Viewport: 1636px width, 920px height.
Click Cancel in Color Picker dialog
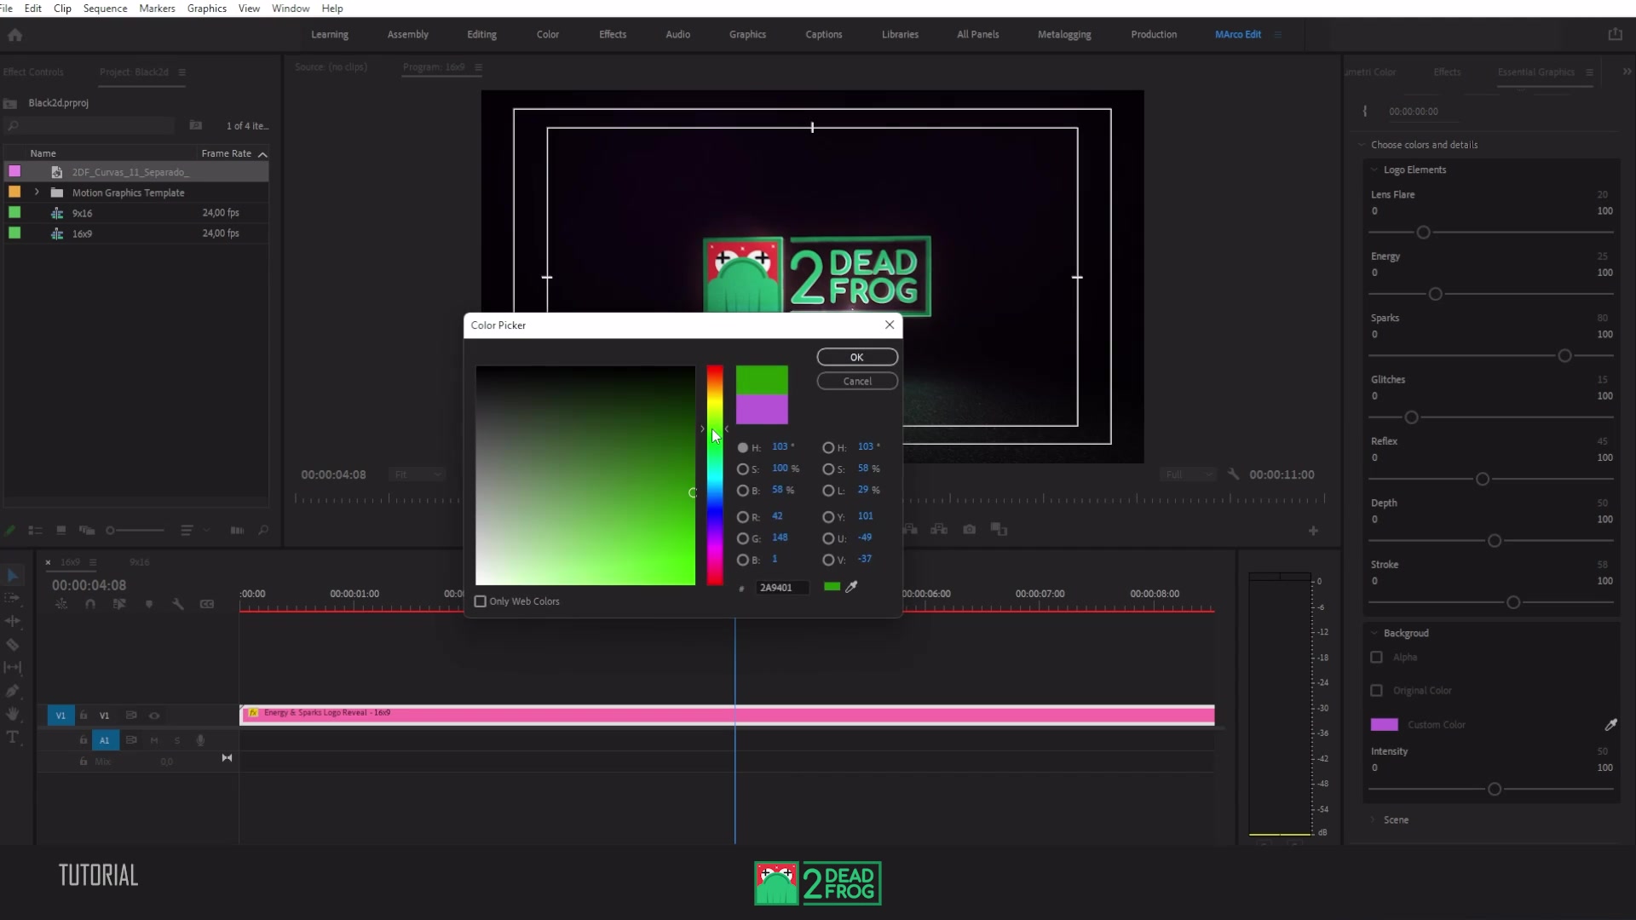click(857, 381)
